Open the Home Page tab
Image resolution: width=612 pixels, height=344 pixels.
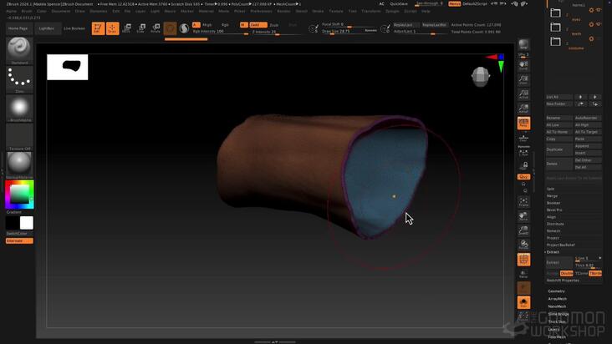18,28
